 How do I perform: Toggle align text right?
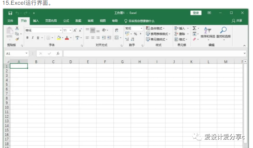pos(98,38)
